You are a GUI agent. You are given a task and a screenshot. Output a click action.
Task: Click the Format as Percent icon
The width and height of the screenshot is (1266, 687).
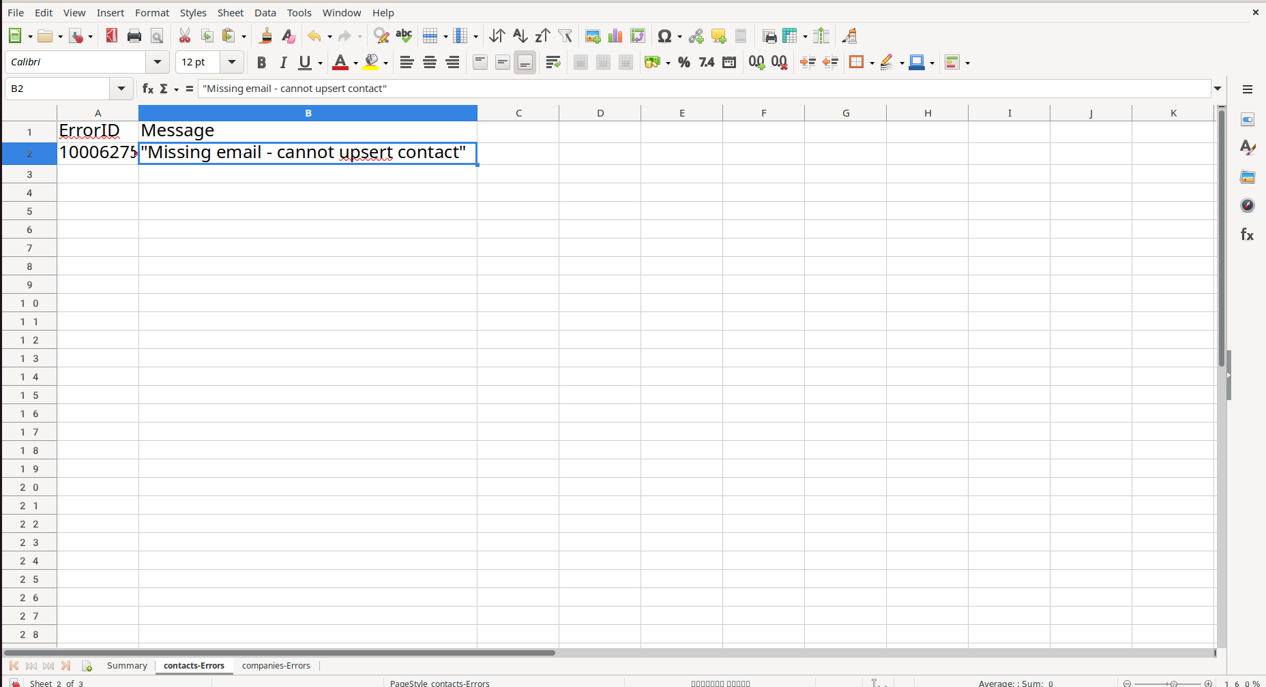pyautogui.click(x=683, y=63)
